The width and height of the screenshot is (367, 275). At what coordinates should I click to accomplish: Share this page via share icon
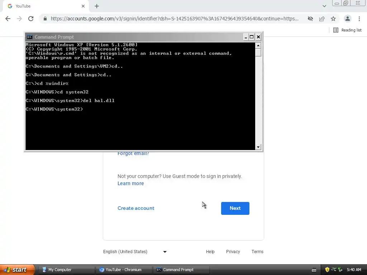(x=322, y=19)
